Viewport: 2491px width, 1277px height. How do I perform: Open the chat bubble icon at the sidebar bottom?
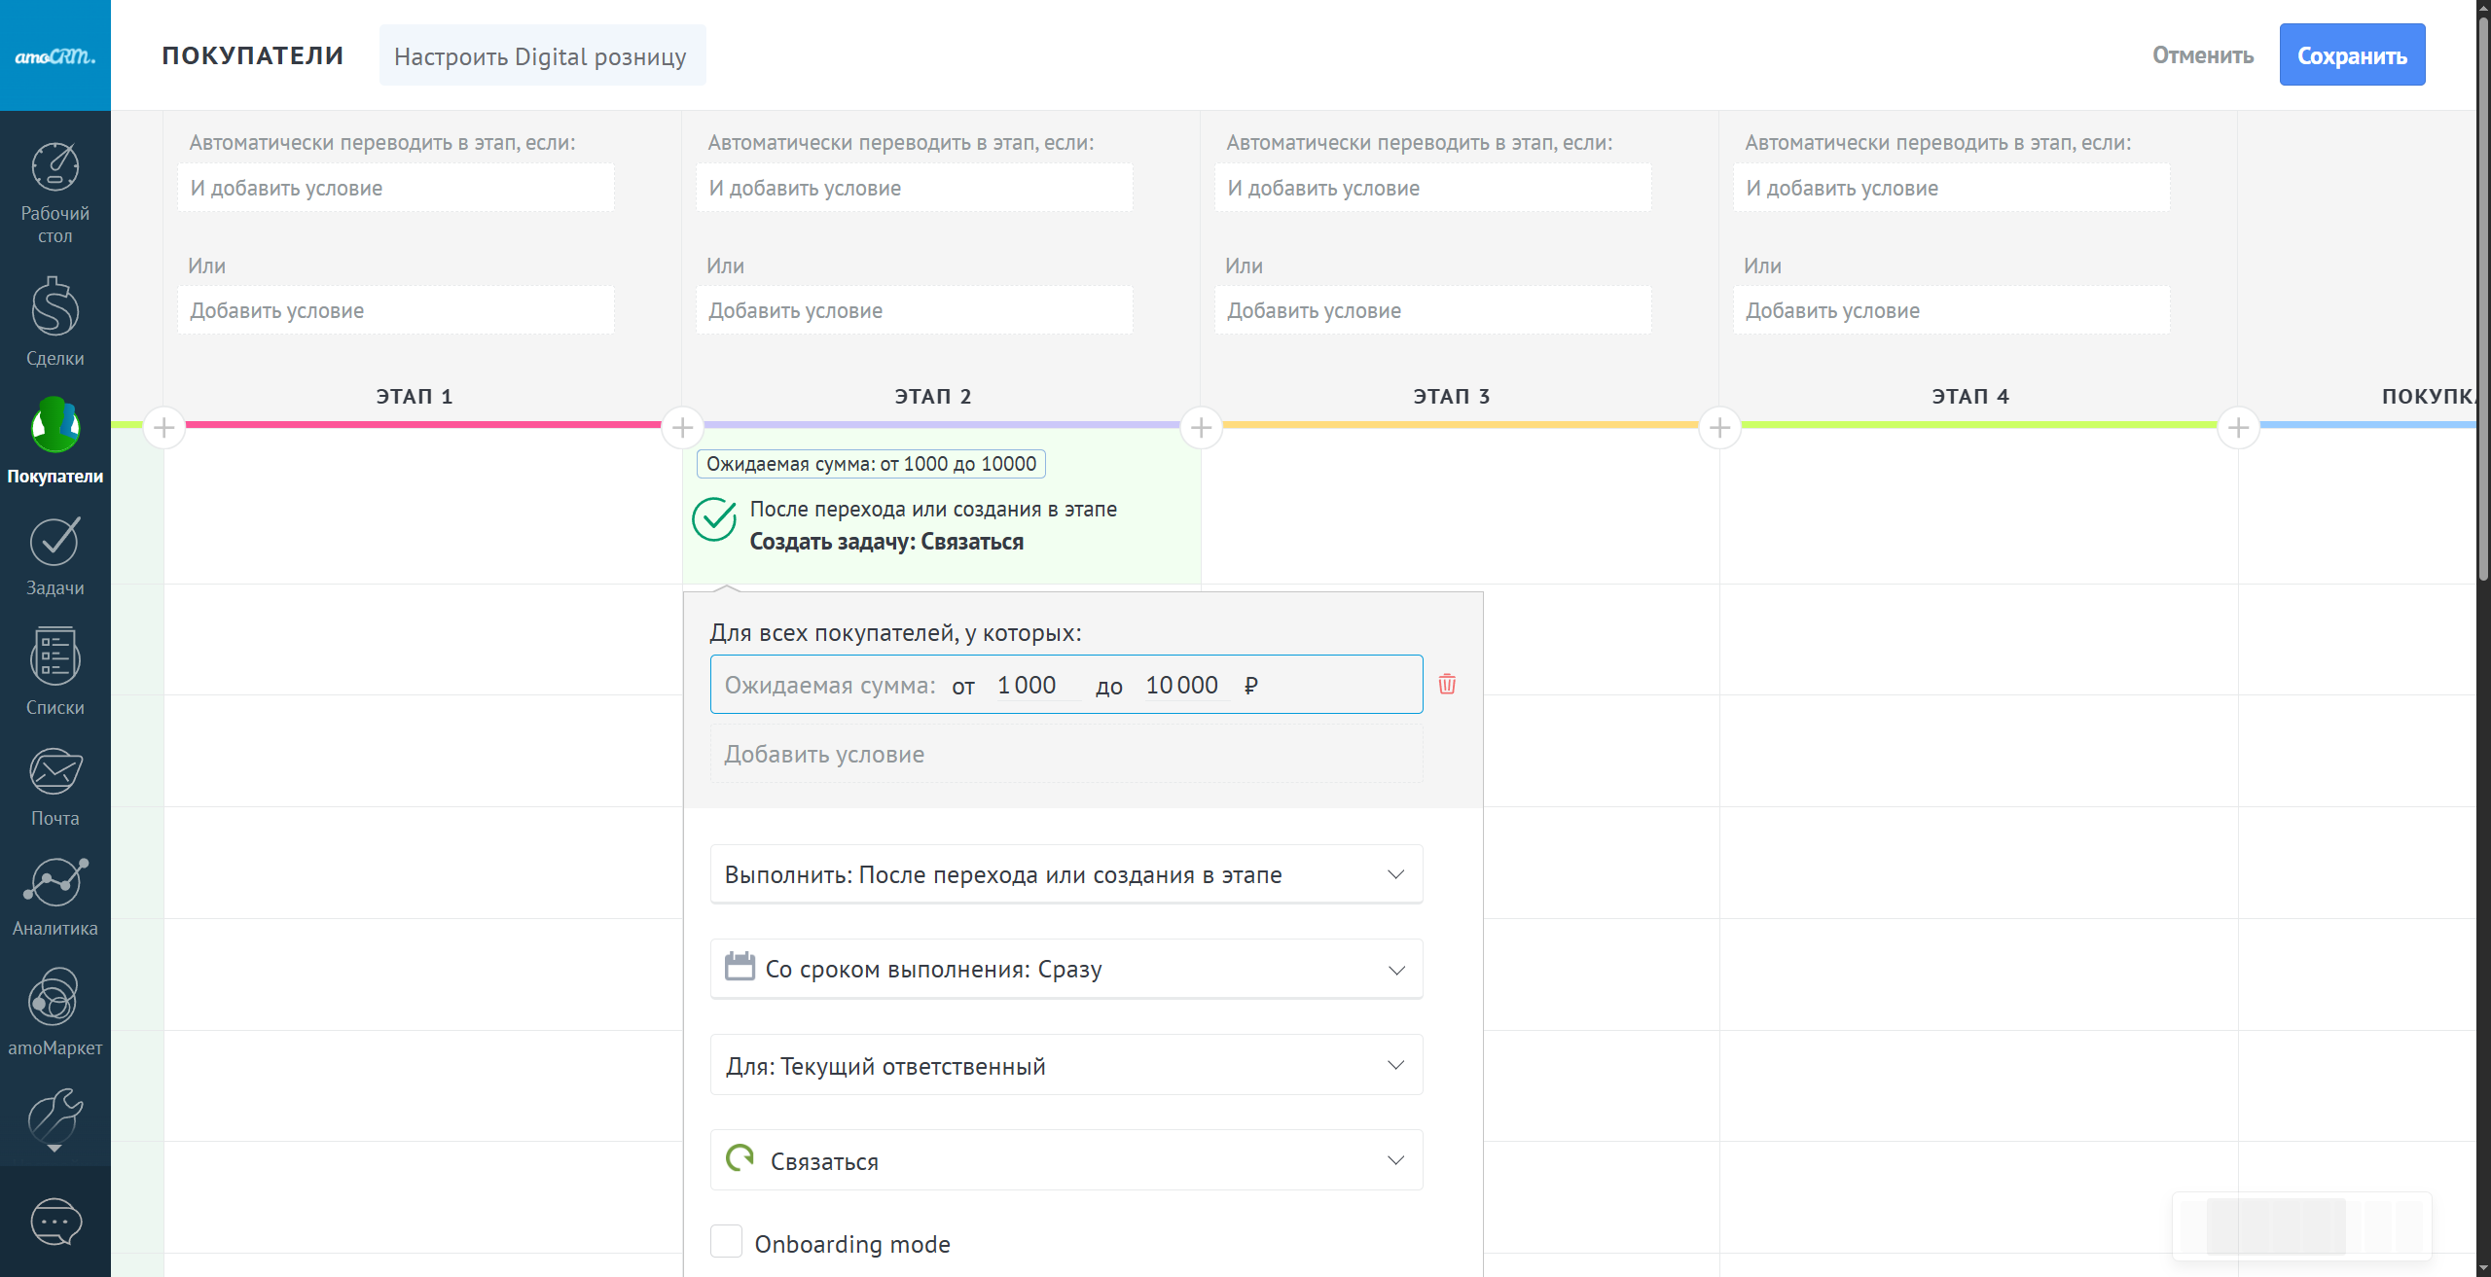pos(55,1222)
